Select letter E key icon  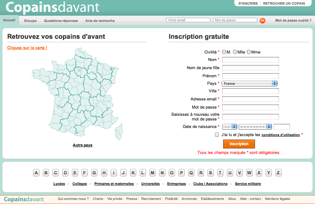pos(75,173)
